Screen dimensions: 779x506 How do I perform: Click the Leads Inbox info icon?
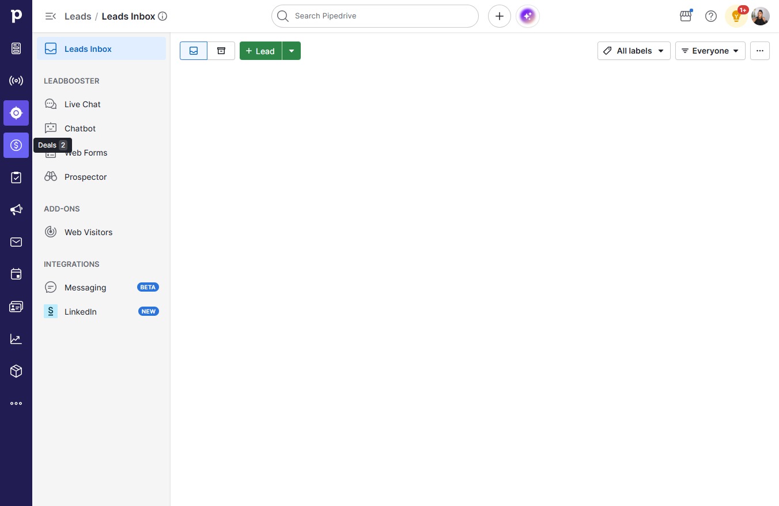tap(162, 16)
